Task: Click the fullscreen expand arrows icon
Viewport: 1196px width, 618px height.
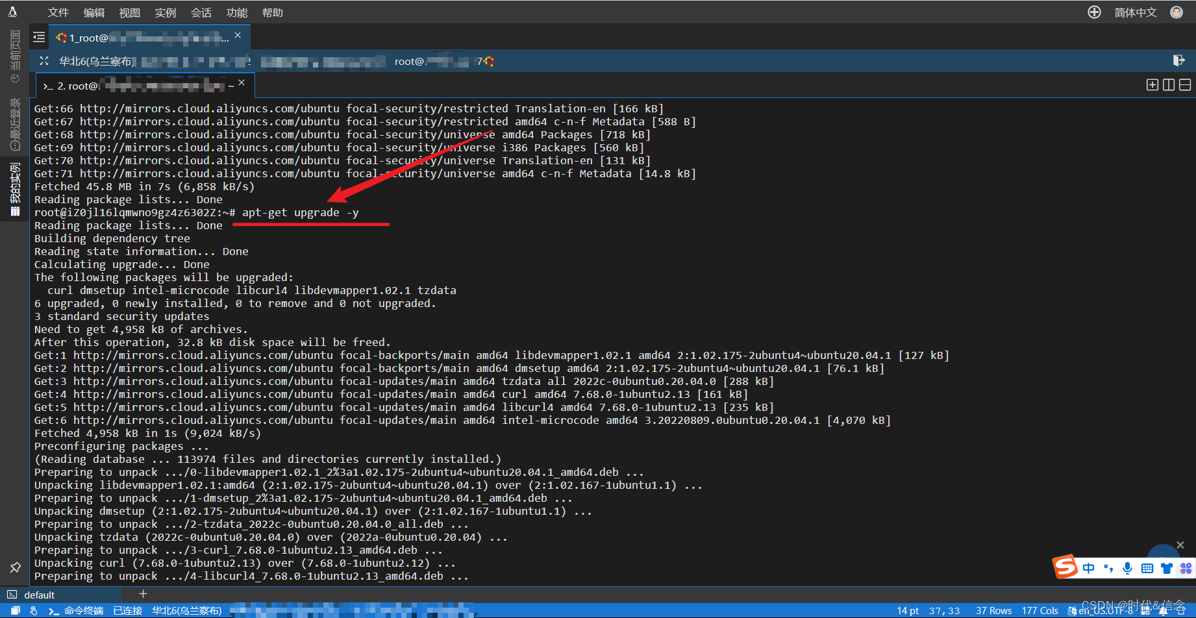Action: (44, 61)
